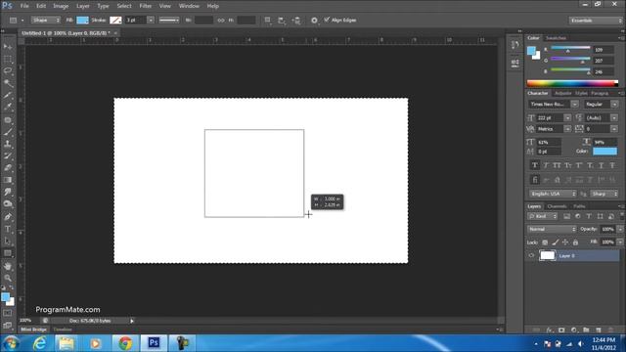Select the Brush tool

click(8, 132)
